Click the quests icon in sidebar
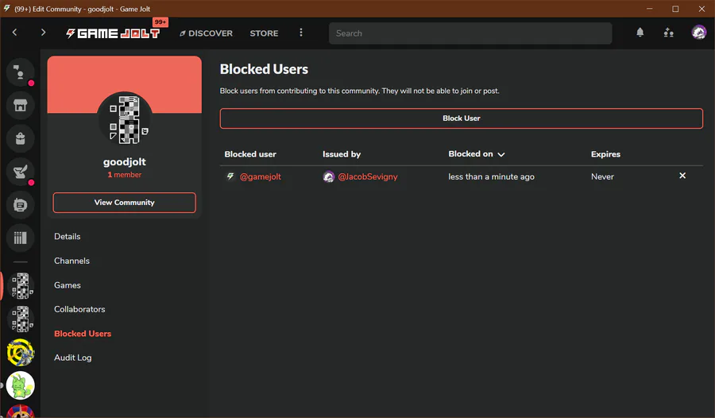The height and width of the screenshot is (418, 715). (x=21, y=171)
